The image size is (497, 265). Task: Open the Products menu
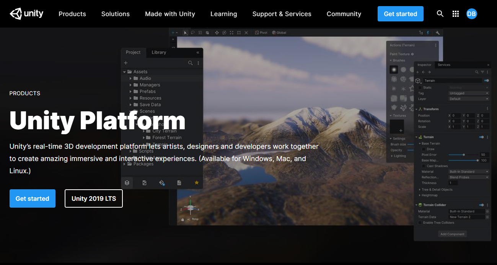coord(72,14)
